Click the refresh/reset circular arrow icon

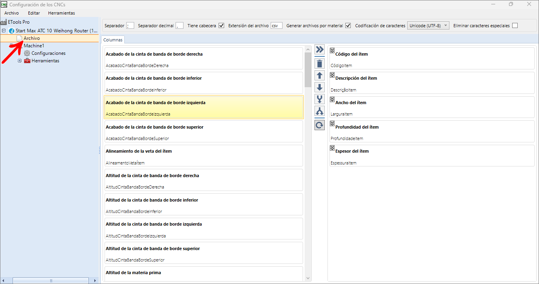[320, 125]
